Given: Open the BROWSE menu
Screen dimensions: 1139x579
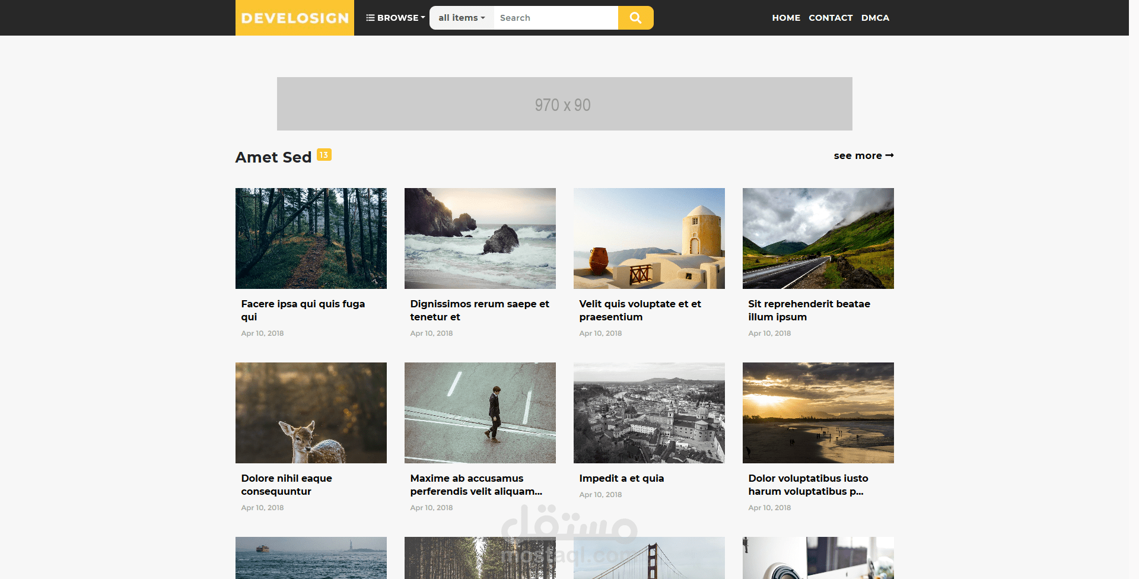Looking at the screenshot, I should tap(396, 18).
